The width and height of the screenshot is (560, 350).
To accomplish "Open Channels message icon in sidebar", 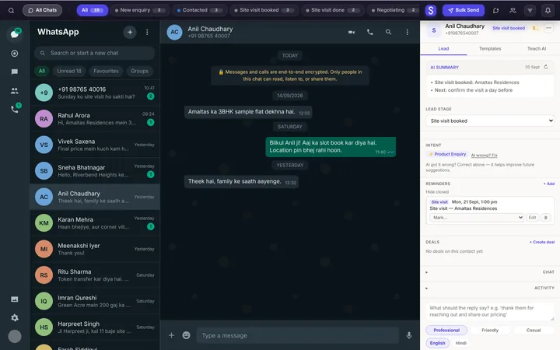I will (15, 72).
